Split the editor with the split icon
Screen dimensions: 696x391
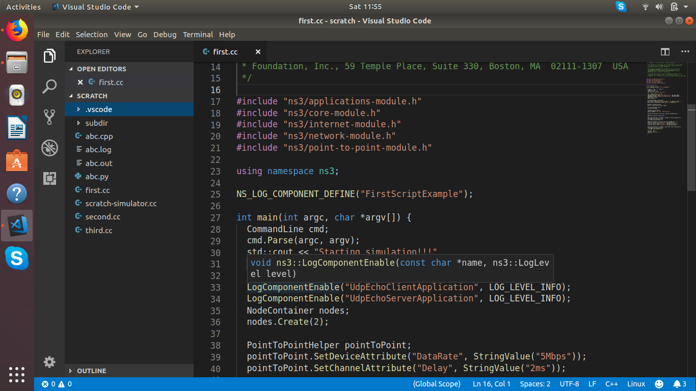[665, 51]
